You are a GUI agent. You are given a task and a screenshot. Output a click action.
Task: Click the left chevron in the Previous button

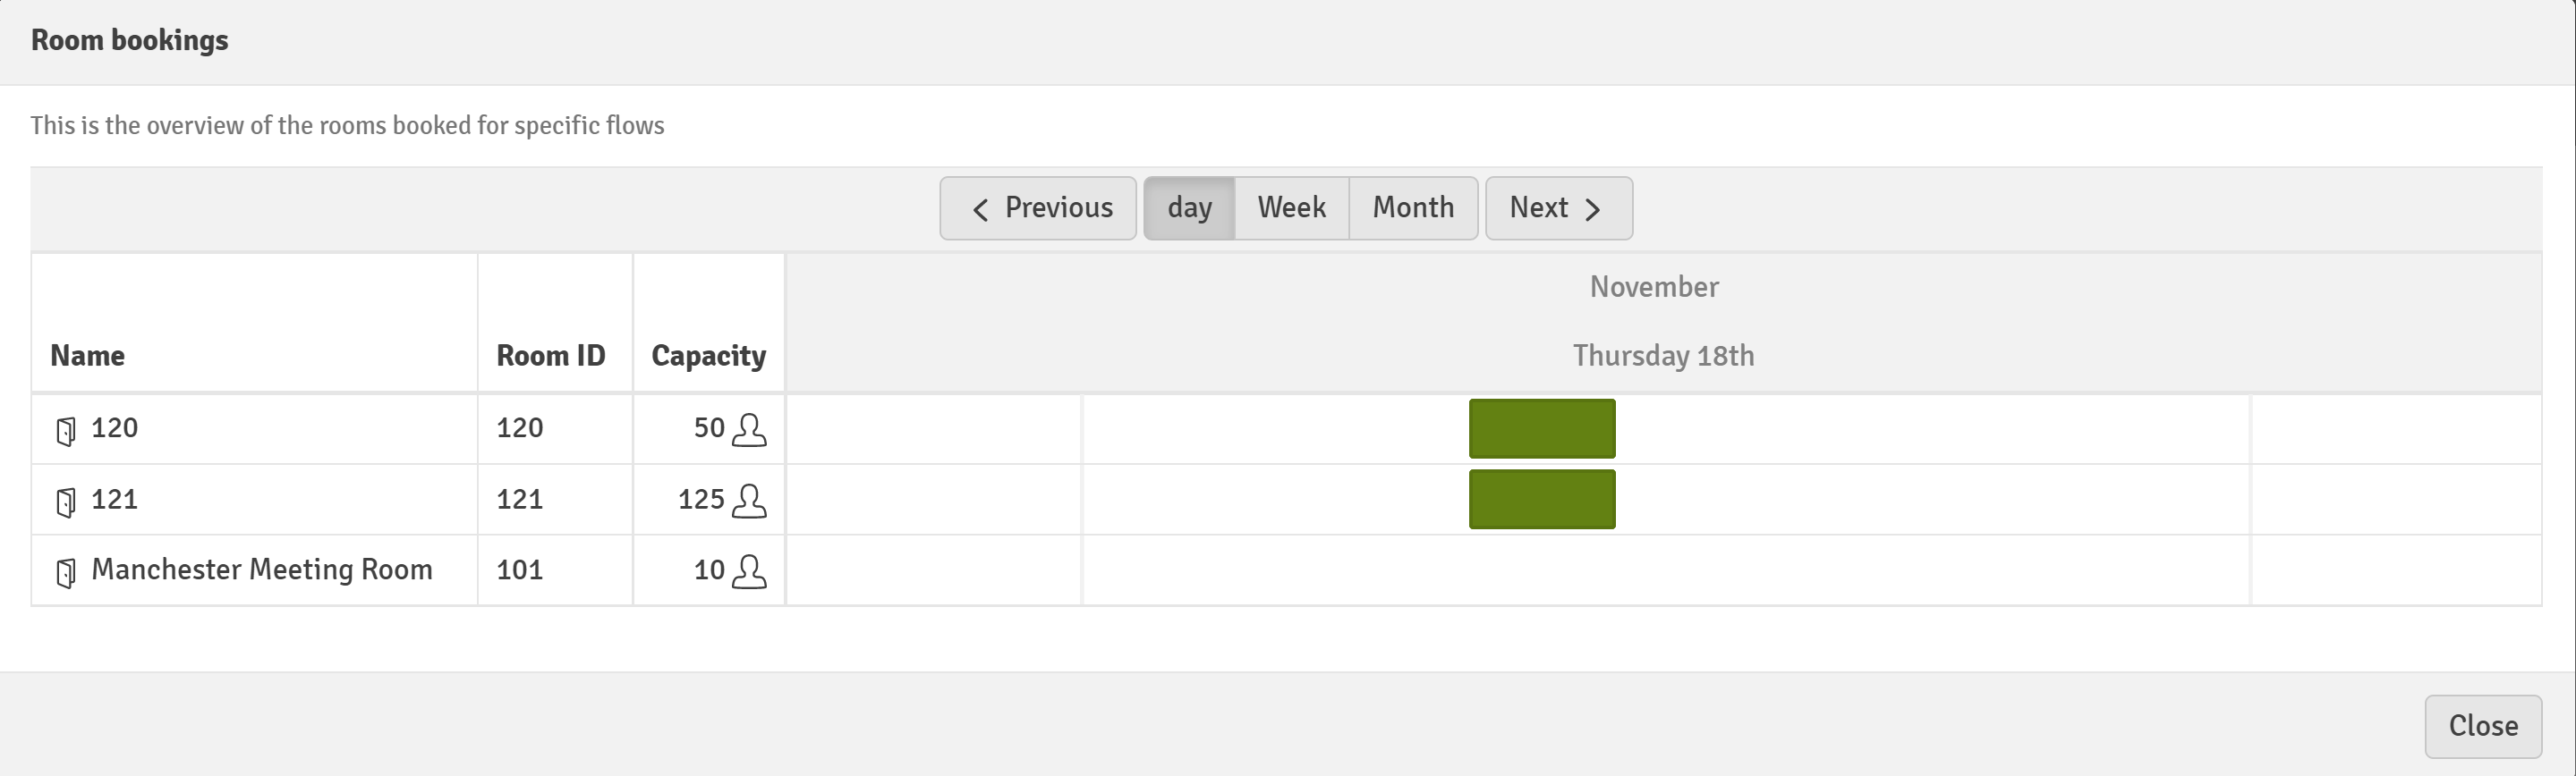click(980, 208)
